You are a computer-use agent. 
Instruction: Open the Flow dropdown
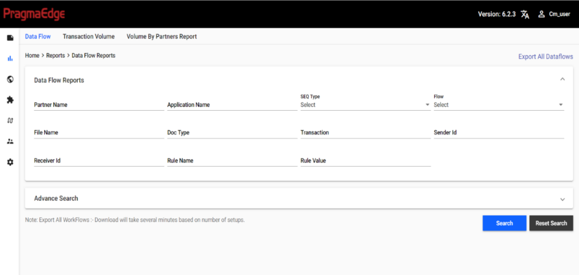499,104
